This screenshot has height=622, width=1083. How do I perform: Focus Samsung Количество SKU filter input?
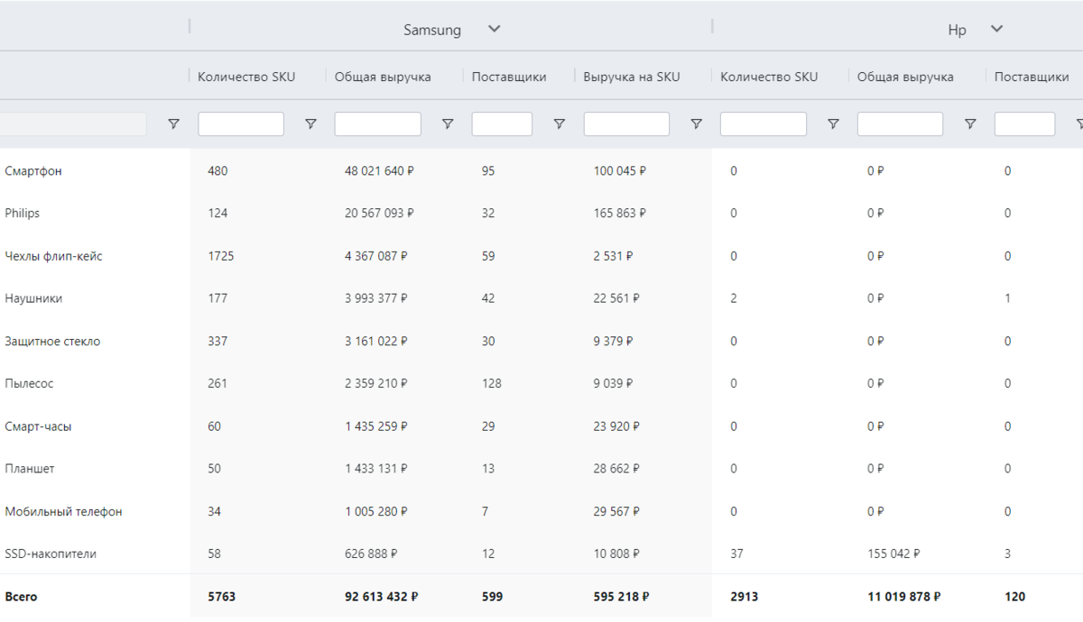tap(241, 124)
